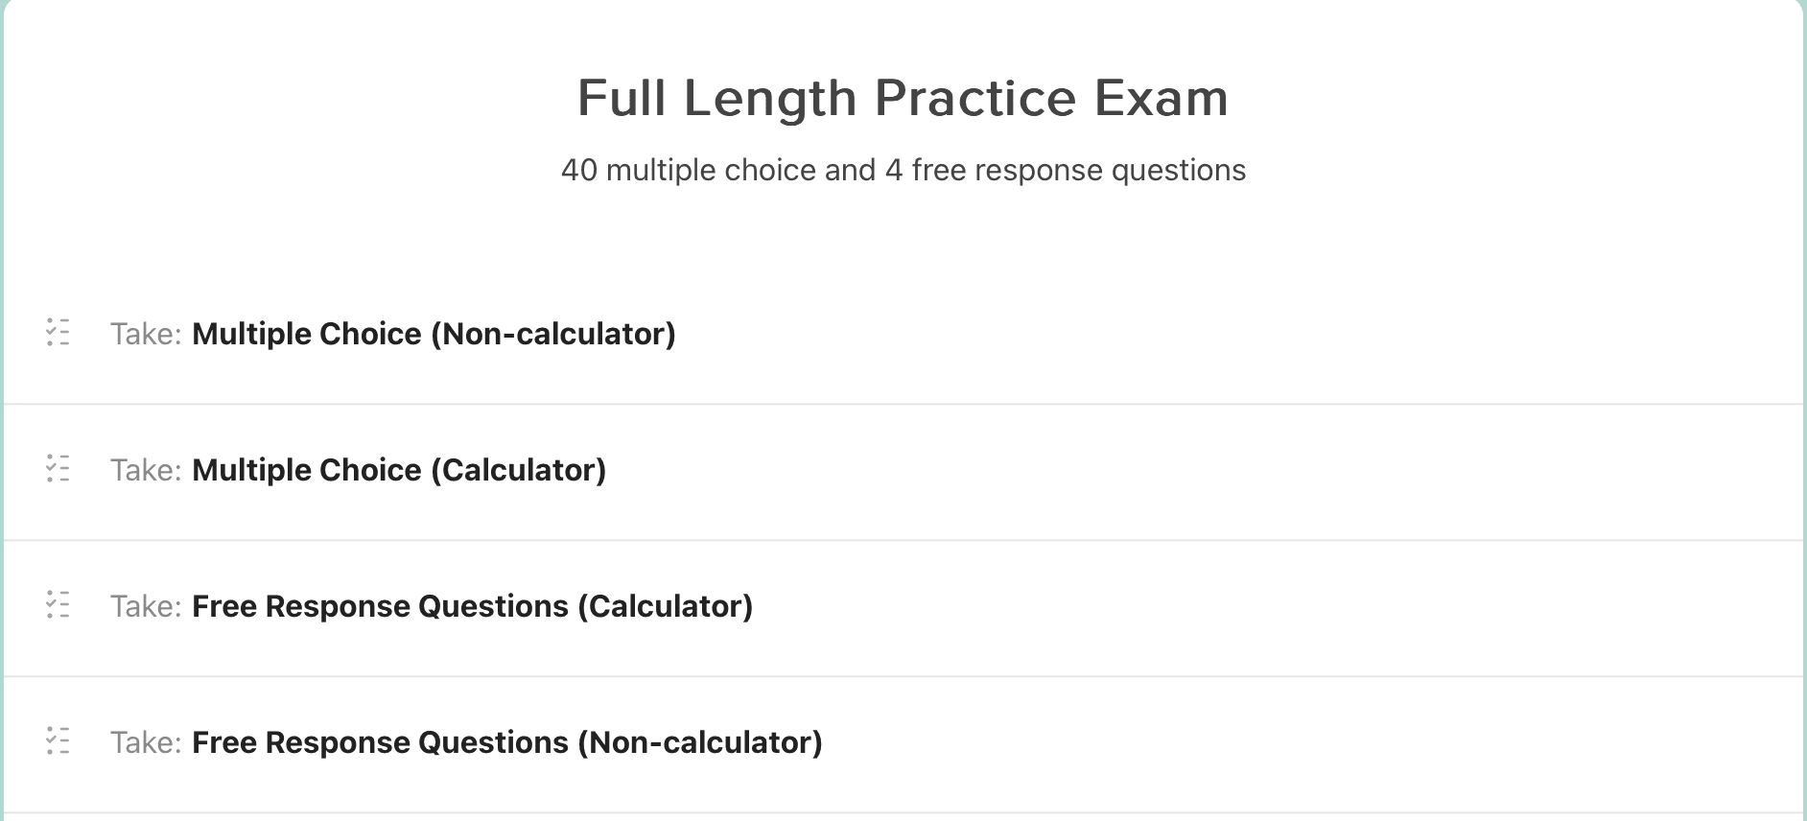
Task: Click the Take label on the Calculator multiple choice row
Action: [x=144, y=470]
